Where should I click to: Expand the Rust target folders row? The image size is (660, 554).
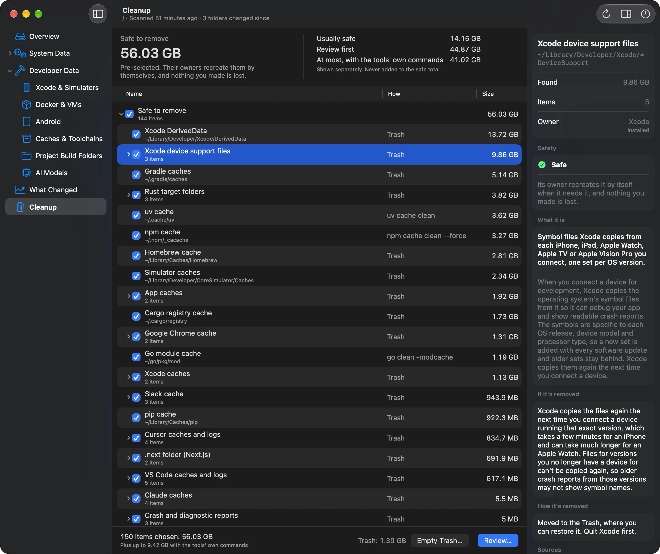129,195
